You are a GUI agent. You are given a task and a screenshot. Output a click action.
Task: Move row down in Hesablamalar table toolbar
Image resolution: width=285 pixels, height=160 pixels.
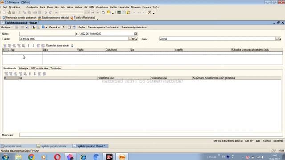click(35, 74)
